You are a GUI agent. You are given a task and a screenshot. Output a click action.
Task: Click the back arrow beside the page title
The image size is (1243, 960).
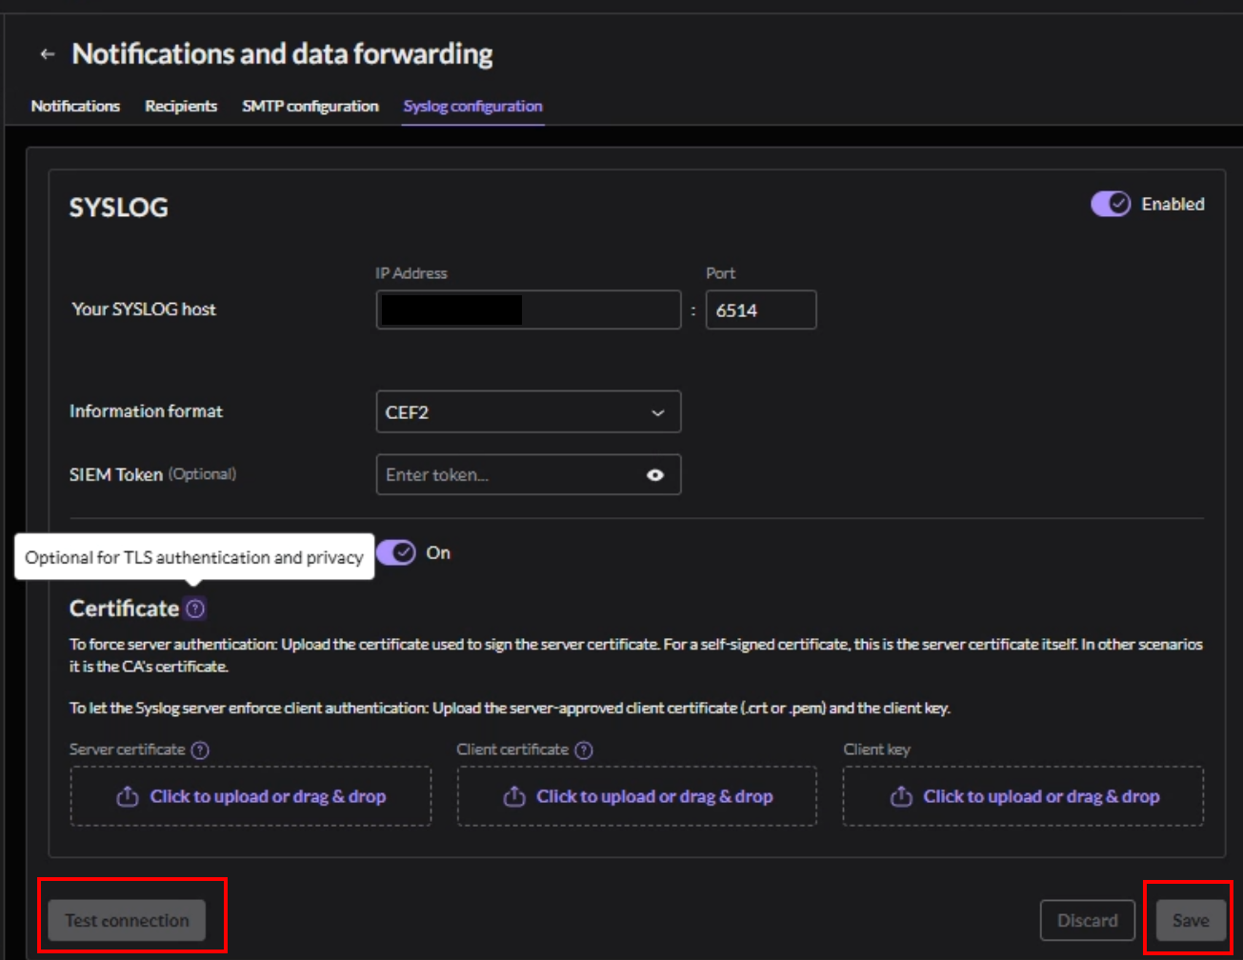point(48,55)
